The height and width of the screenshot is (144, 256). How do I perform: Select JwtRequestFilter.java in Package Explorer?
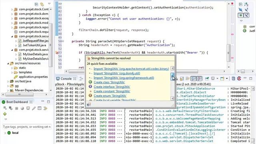tap(36, 41)
